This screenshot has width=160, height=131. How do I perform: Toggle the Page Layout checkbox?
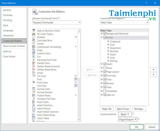(105, 72)
